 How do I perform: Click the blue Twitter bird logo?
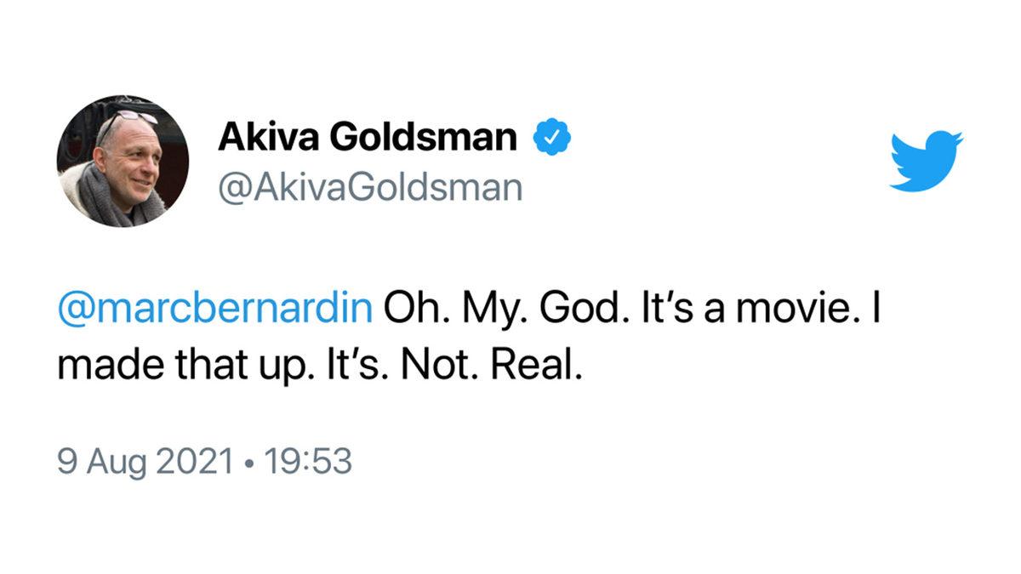pos(926,161)
